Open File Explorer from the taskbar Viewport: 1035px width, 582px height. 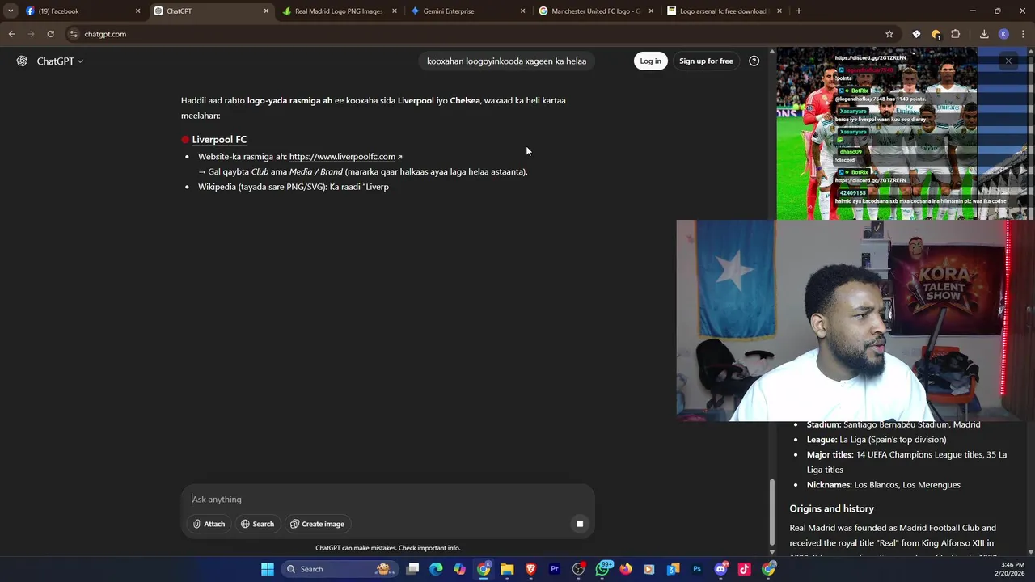tap(507, 569)
